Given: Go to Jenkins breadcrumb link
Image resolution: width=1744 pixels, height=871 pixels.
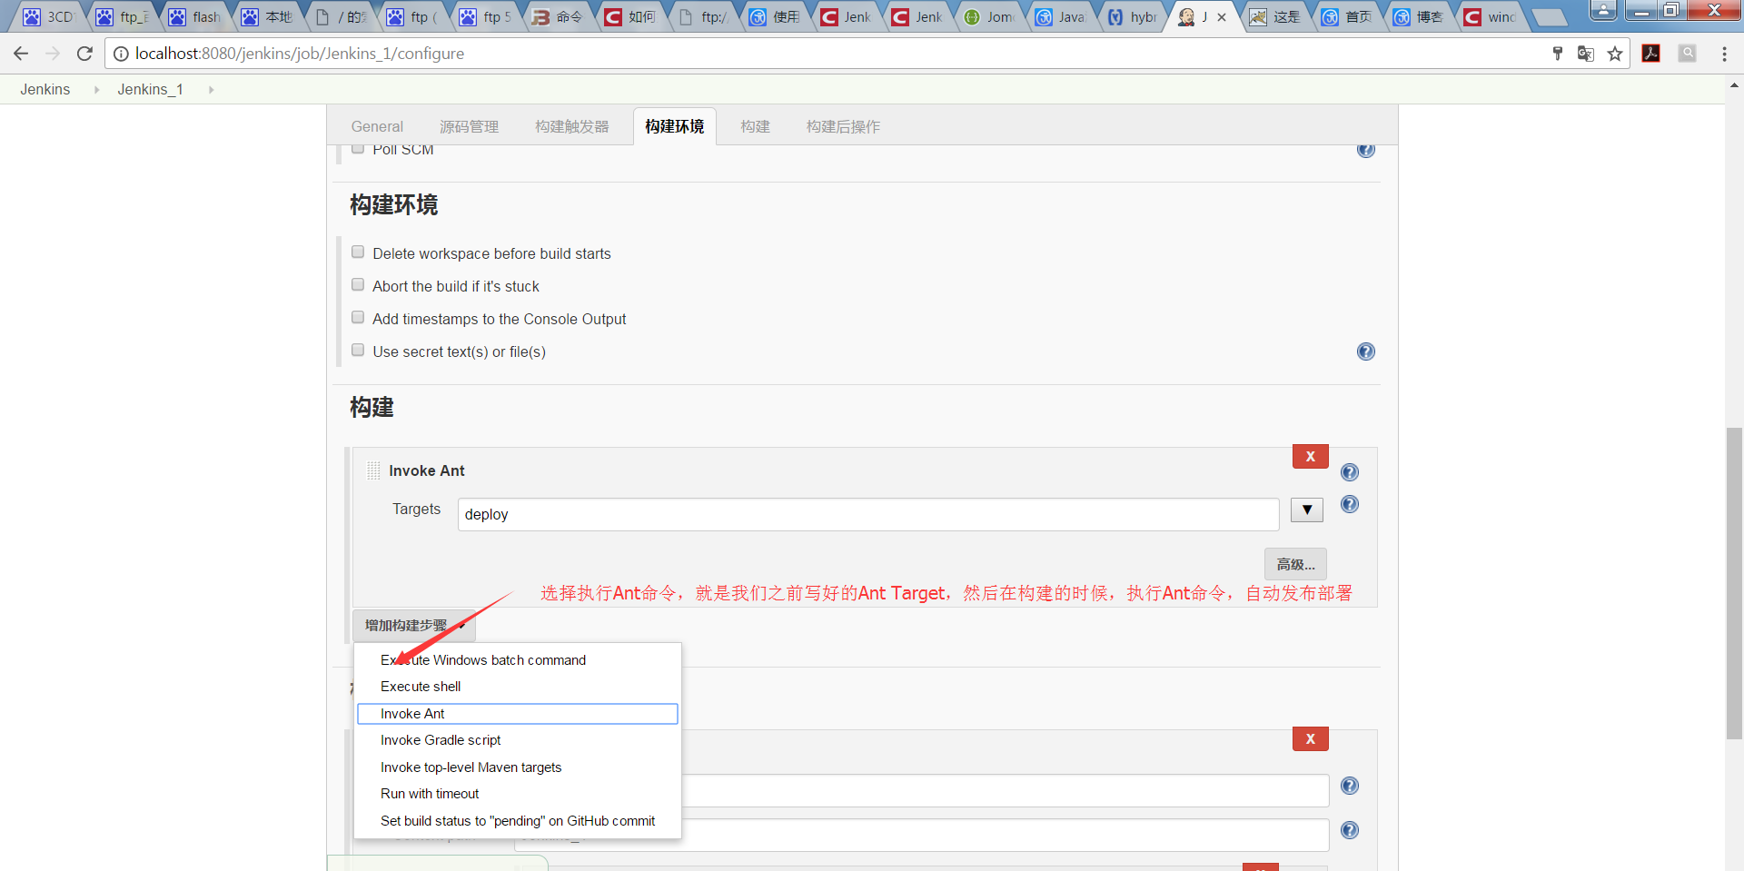Looking at the screenshot, I should click(x=45, y=89).
